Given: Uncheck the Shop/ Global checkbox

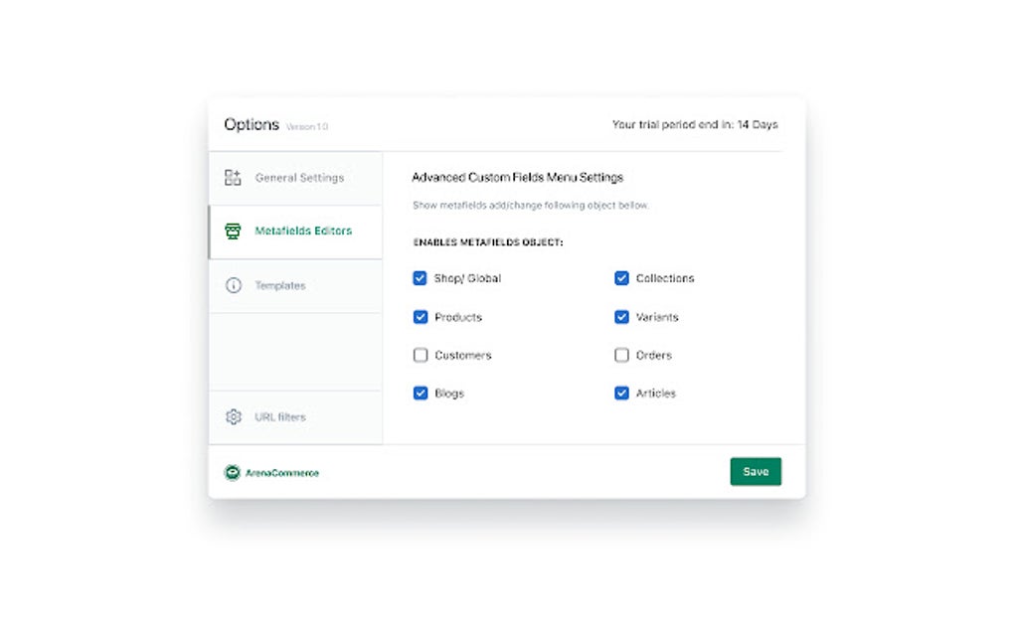Looking at the screenshot, I should (x=420, y=278).
